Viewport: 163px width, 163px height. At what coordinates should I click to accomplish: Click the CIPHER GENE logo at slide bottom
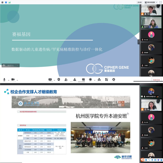107,69
